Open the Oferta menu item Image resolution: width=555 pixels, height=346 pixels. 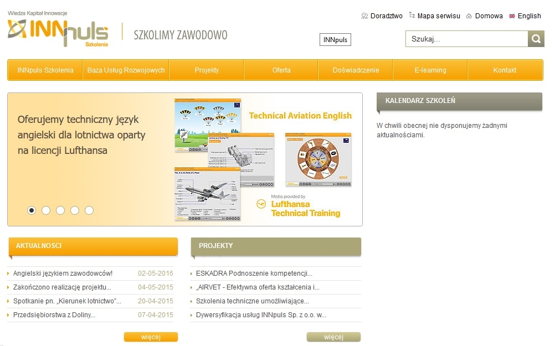pyautogui.click(x=281, y=70)
